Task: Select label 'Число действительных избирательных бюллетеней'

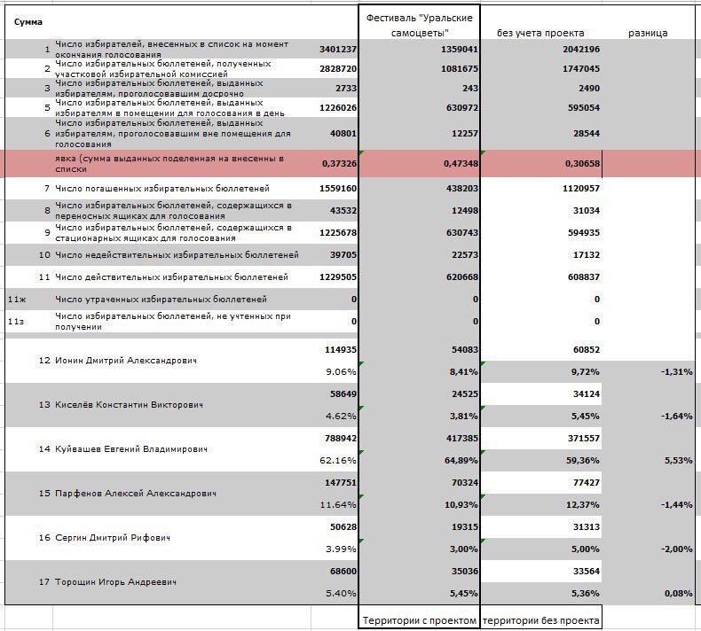Action: click(171, 277)
